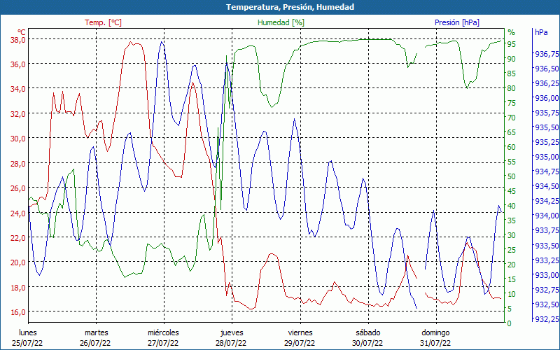Click the '36,0' temperature axis value
The height and width of the screenshot is (350, 560).
coord(18,64)
